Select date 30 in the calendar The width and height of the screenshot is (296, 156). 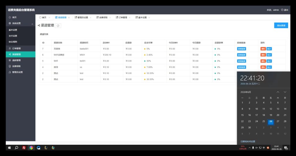249,127
